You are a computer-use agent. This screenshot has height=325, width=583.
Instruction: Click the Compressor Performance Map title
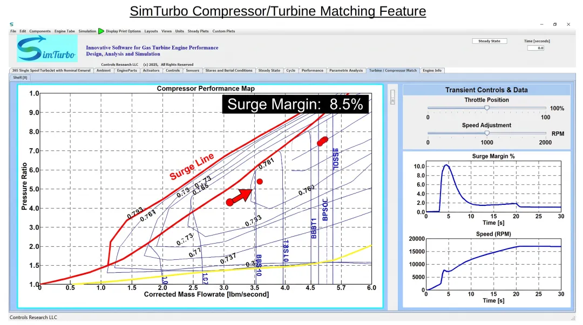(206, 89)
